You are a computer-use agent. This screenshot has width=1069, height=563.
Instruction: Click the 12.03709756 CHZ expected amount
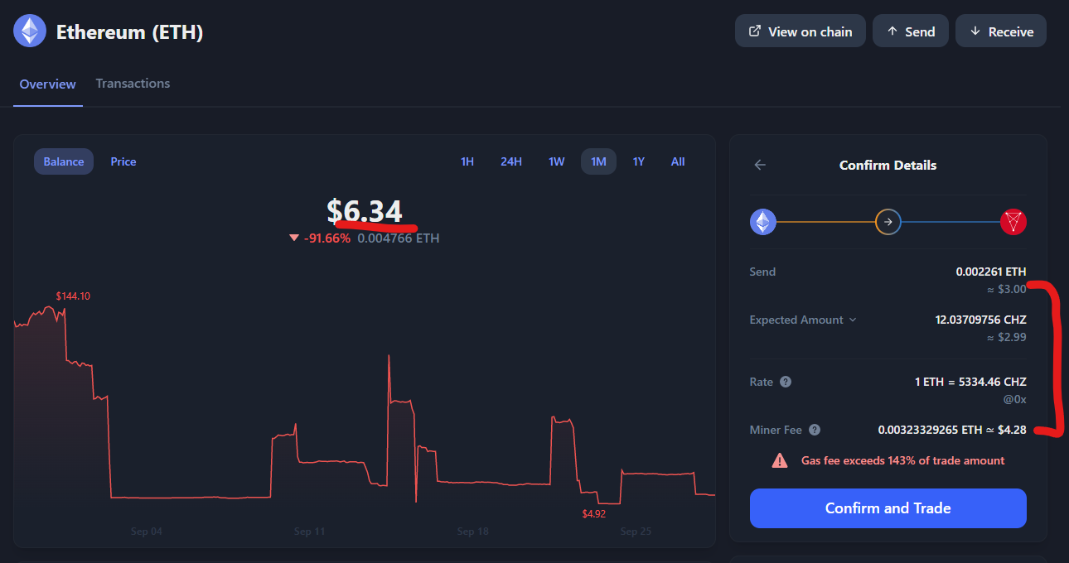pos(980,320)
